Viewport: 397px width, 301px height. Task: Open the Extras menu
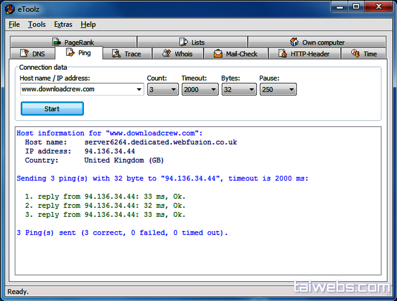tap(63, 24)
